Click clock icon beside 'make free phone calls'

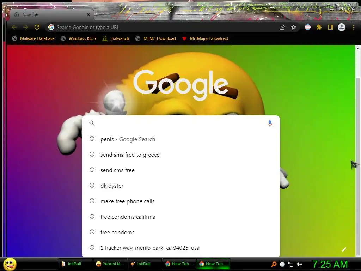(92, 201)
